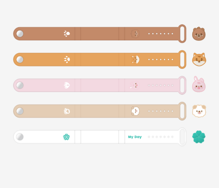Click the paw outline on beige strap
This screenshot has width=219, height=188.
pyautogui.click(x=67, y=111)
